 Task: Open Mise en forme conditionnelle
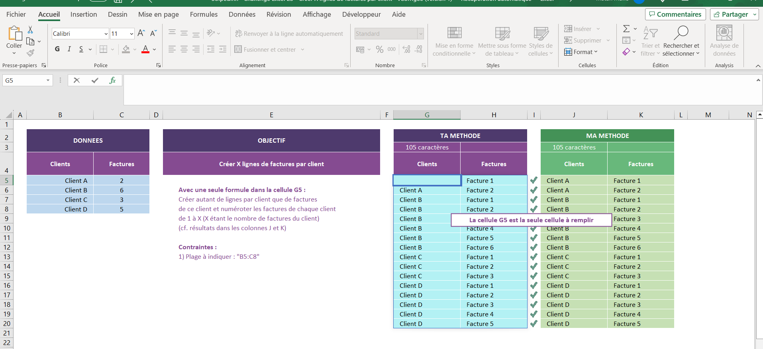click(x=454, y=41)
